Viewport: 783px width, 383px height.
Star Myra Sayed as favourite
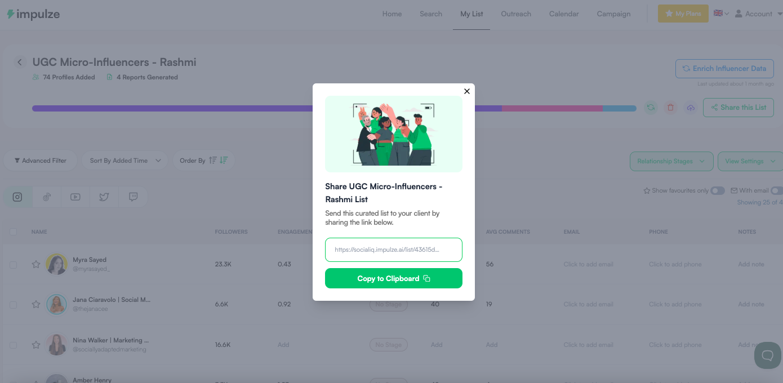tap(36, 264)
